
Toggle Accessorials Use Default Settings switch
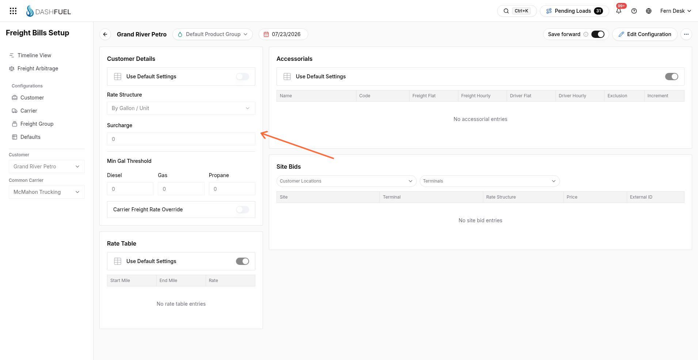point(671,77)
